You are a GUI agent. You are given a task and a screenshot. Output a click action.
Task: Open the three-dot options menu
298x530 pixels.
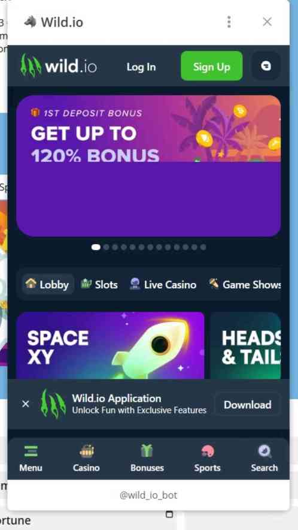(229, 22)
